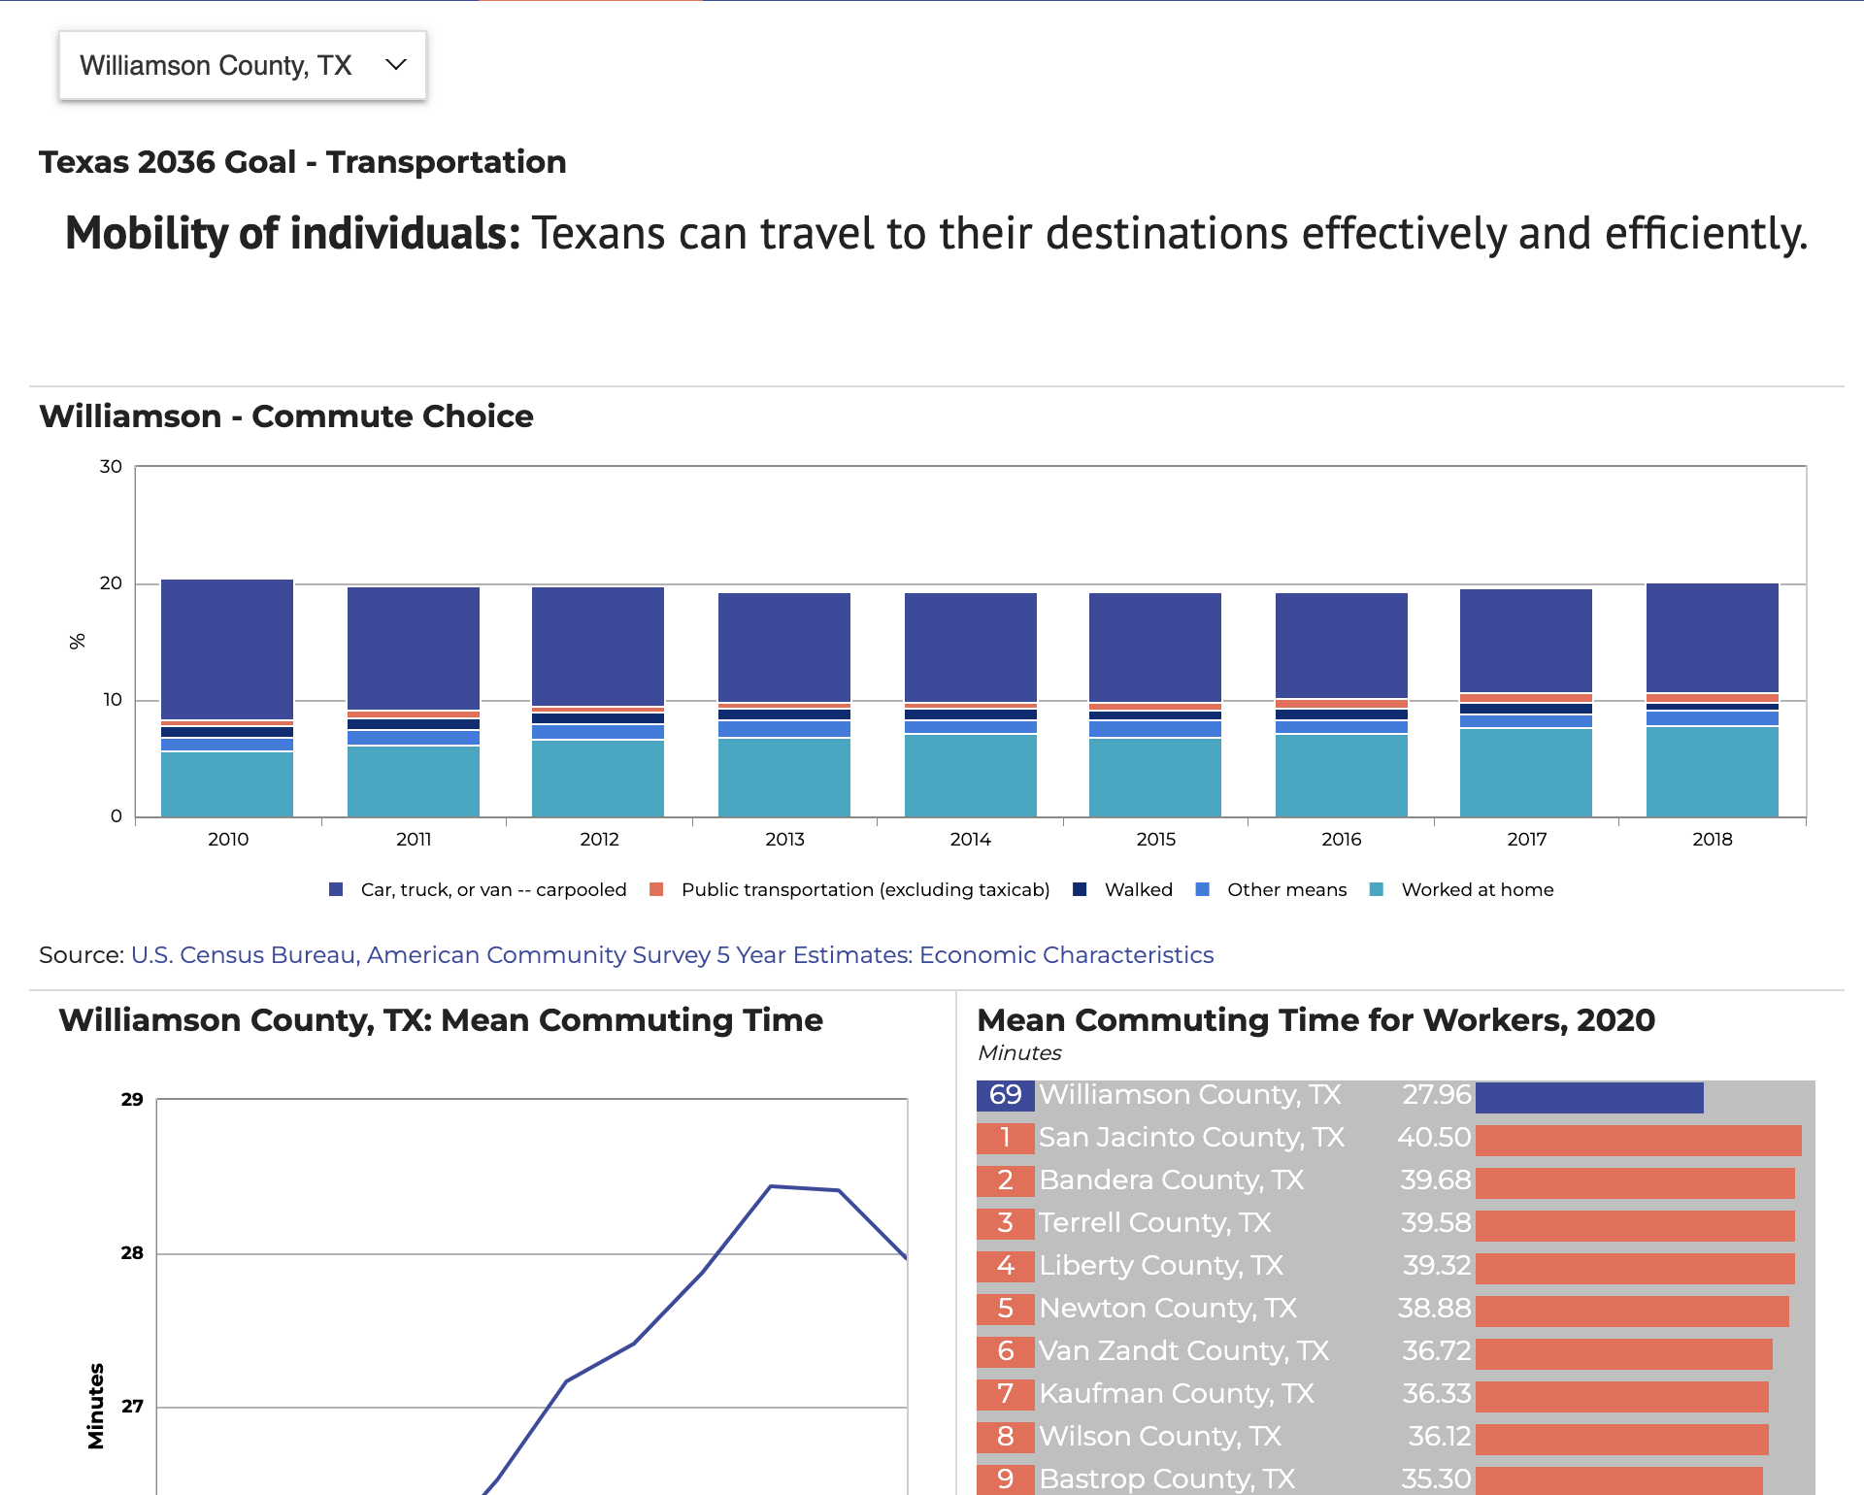Click the Walked legend label text

coord(1138,889)
